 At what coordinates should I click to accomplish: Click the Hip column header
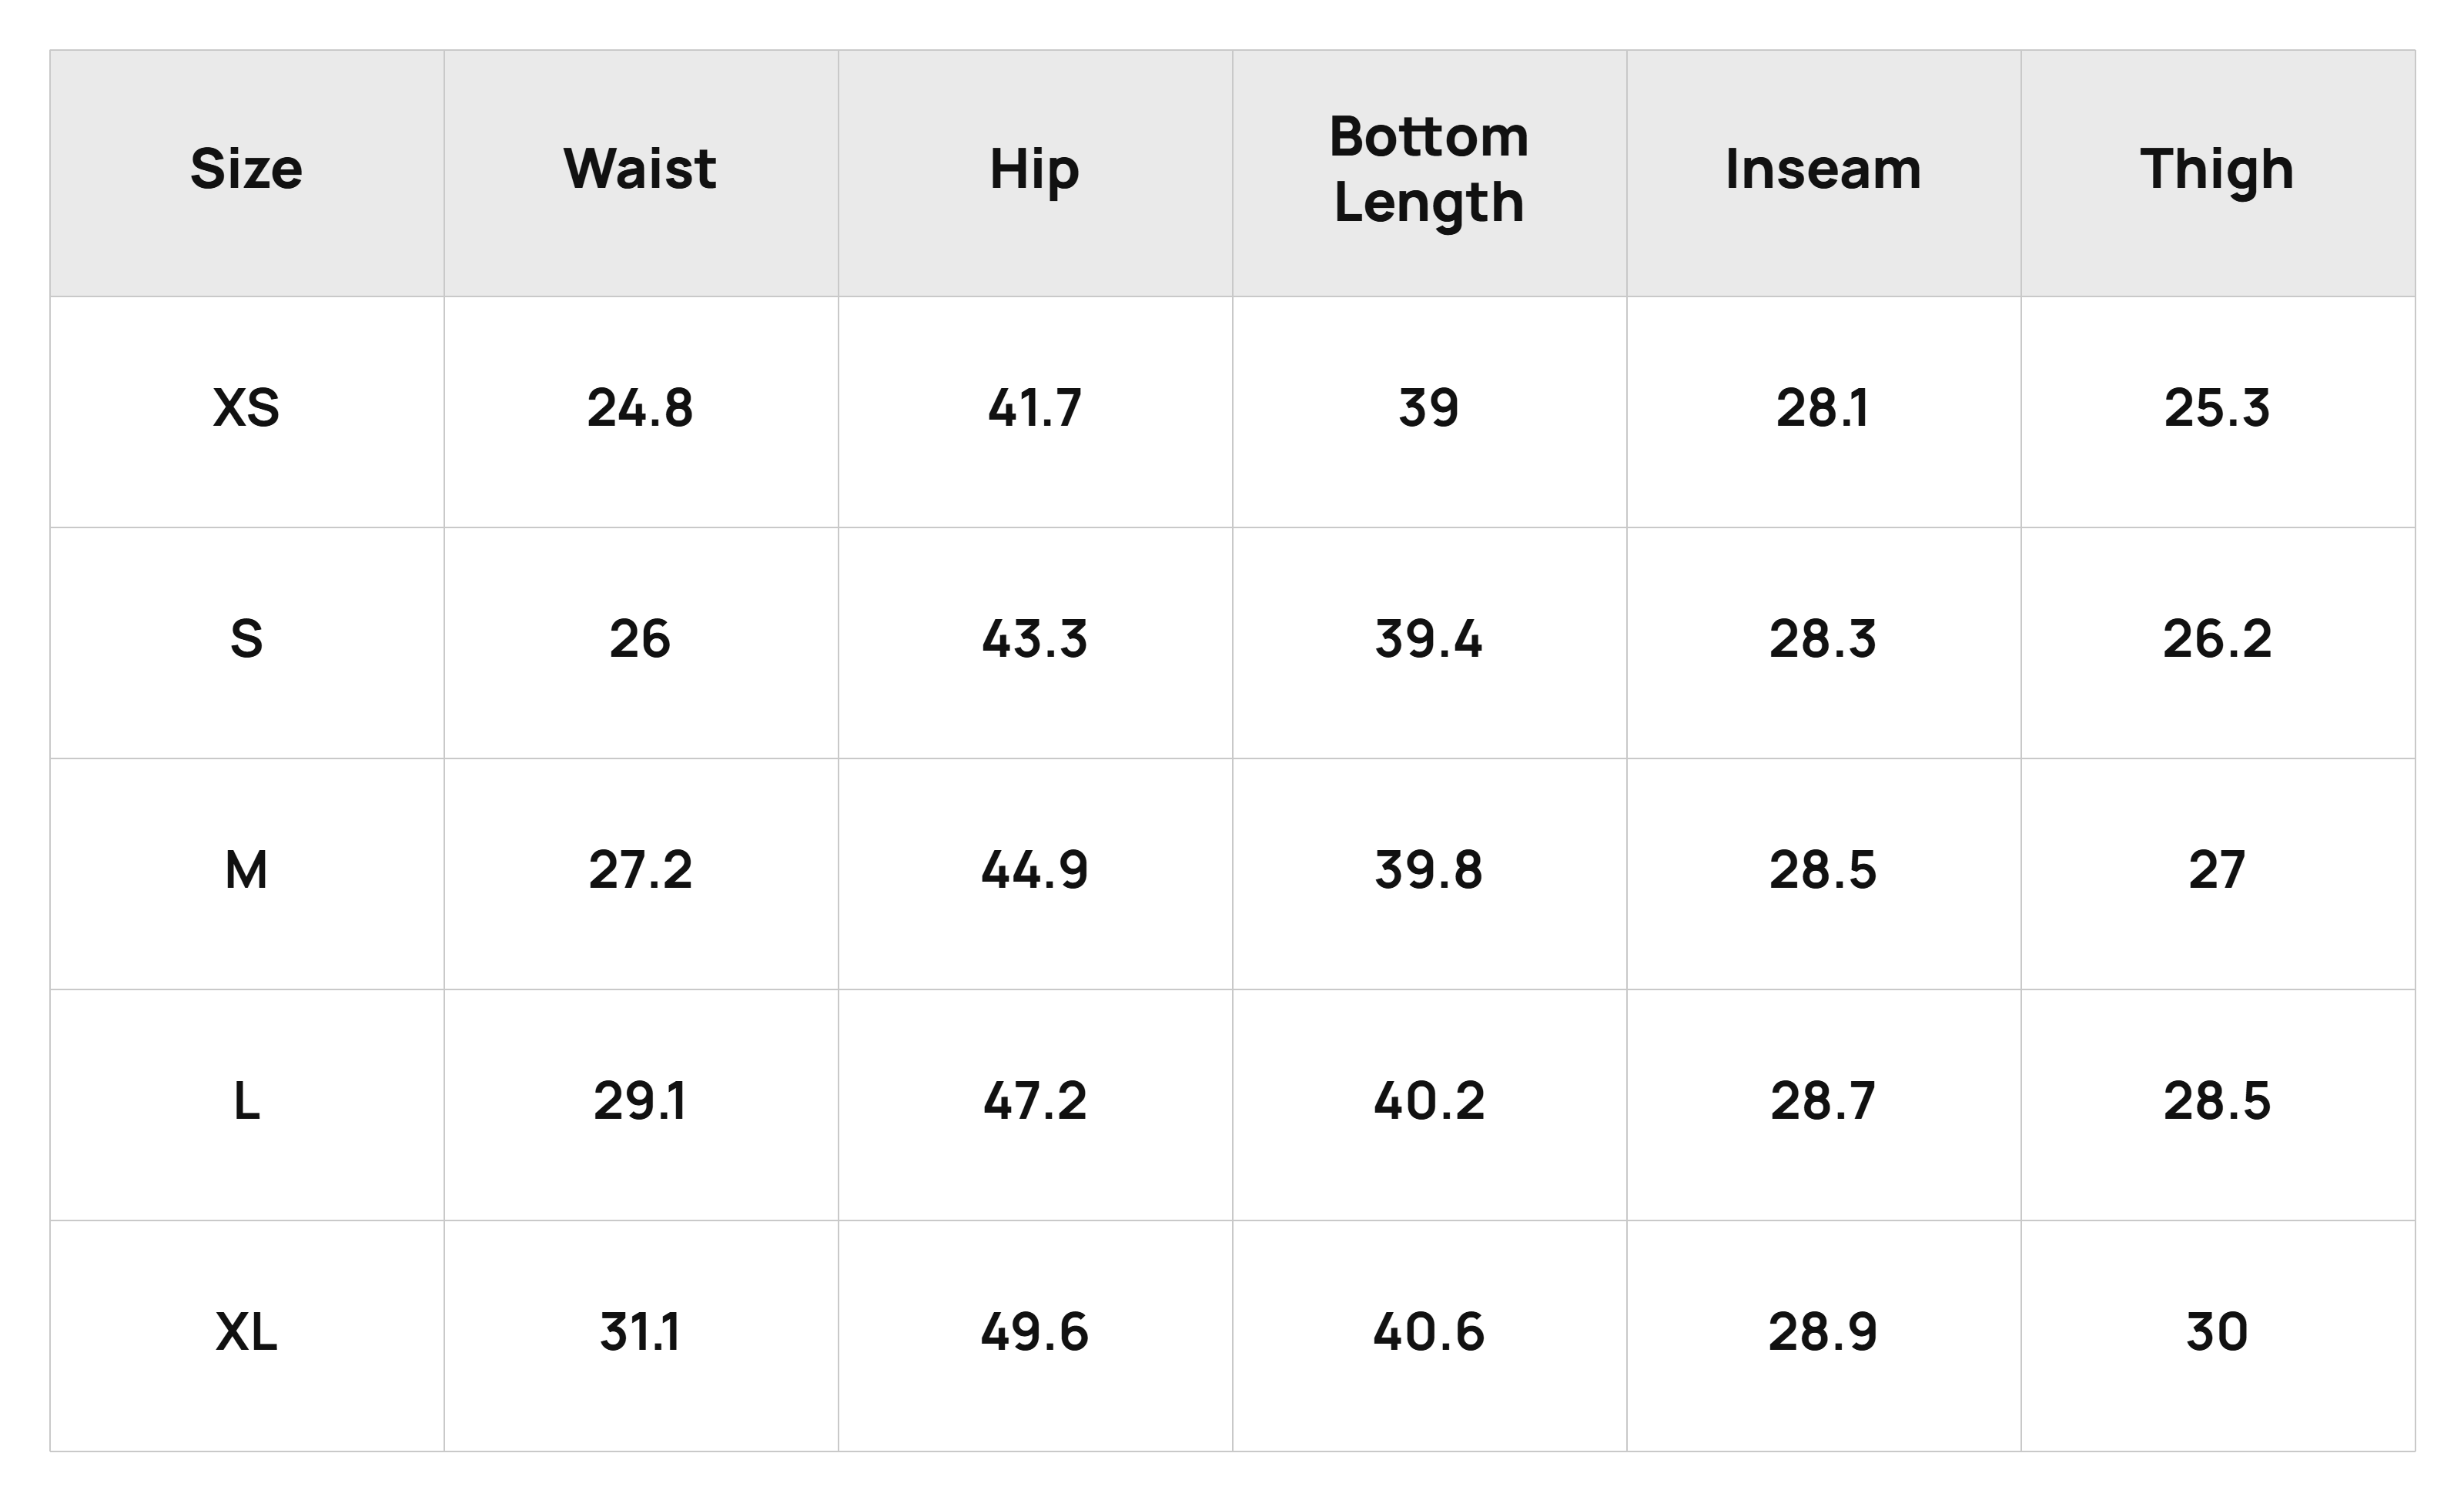1035,172
